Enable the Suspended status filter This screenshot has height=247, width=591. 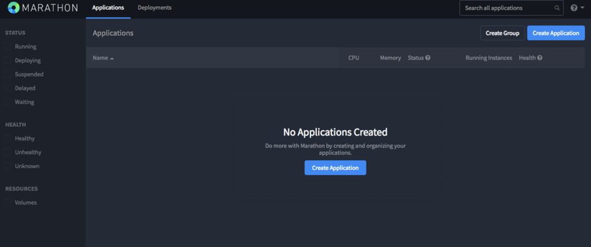tap(8, 74)
